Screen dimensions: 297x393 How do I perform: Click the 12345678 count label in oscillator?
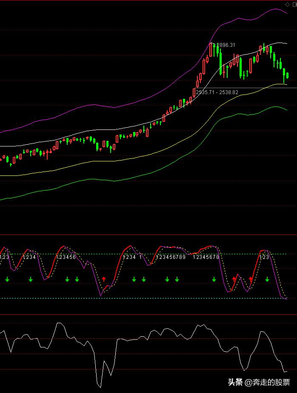click(206, 257)
